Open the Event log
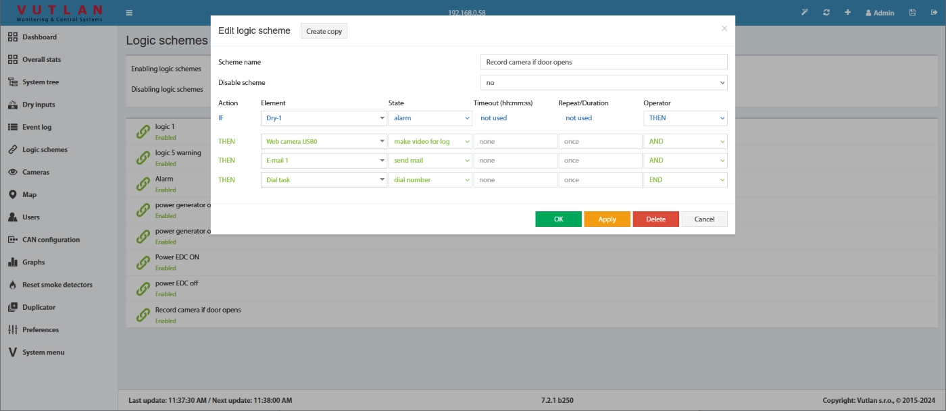The image size is (946, 411). point(40,127)
